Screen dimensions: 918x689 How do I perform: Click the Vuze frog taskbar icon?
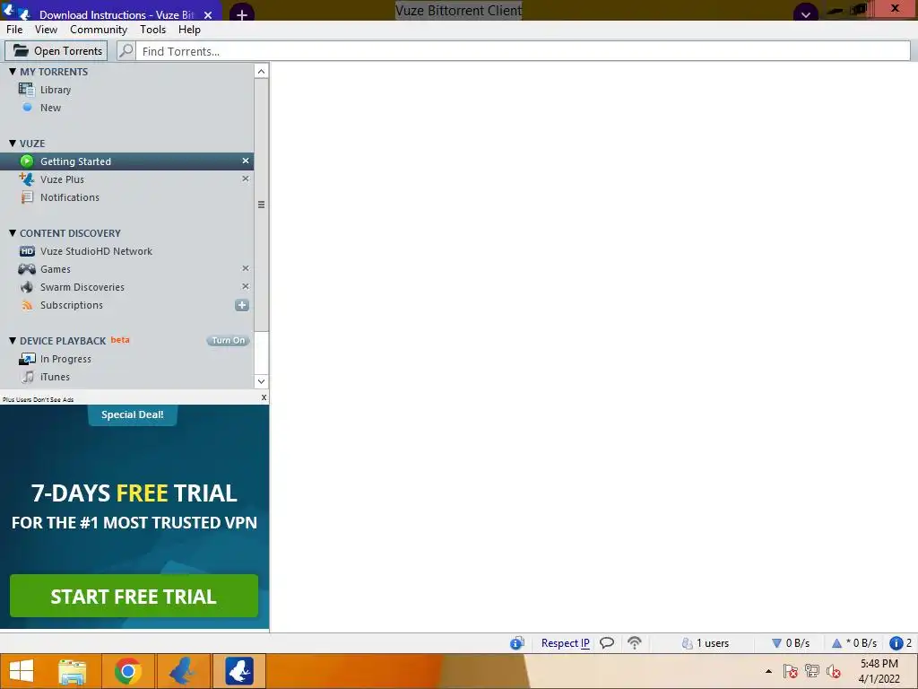pyautogui.click(x=181, y=671)
